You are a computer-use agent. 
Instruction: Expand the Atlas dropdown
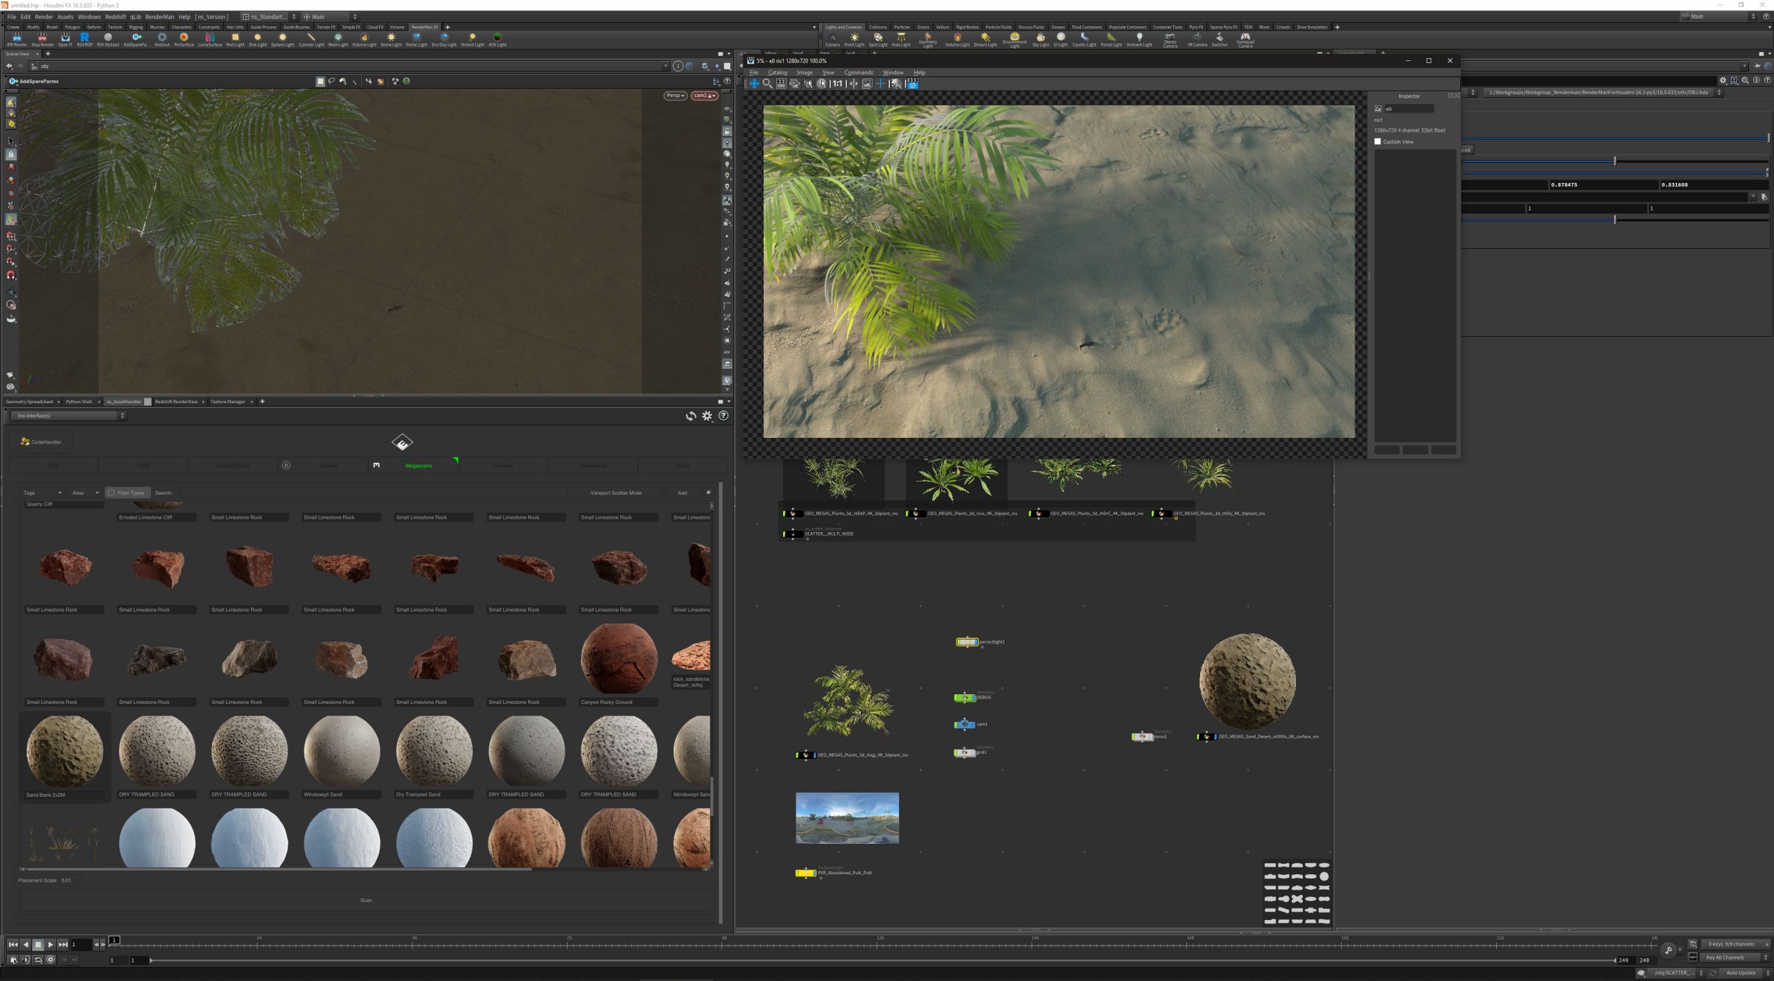point(85,493)
